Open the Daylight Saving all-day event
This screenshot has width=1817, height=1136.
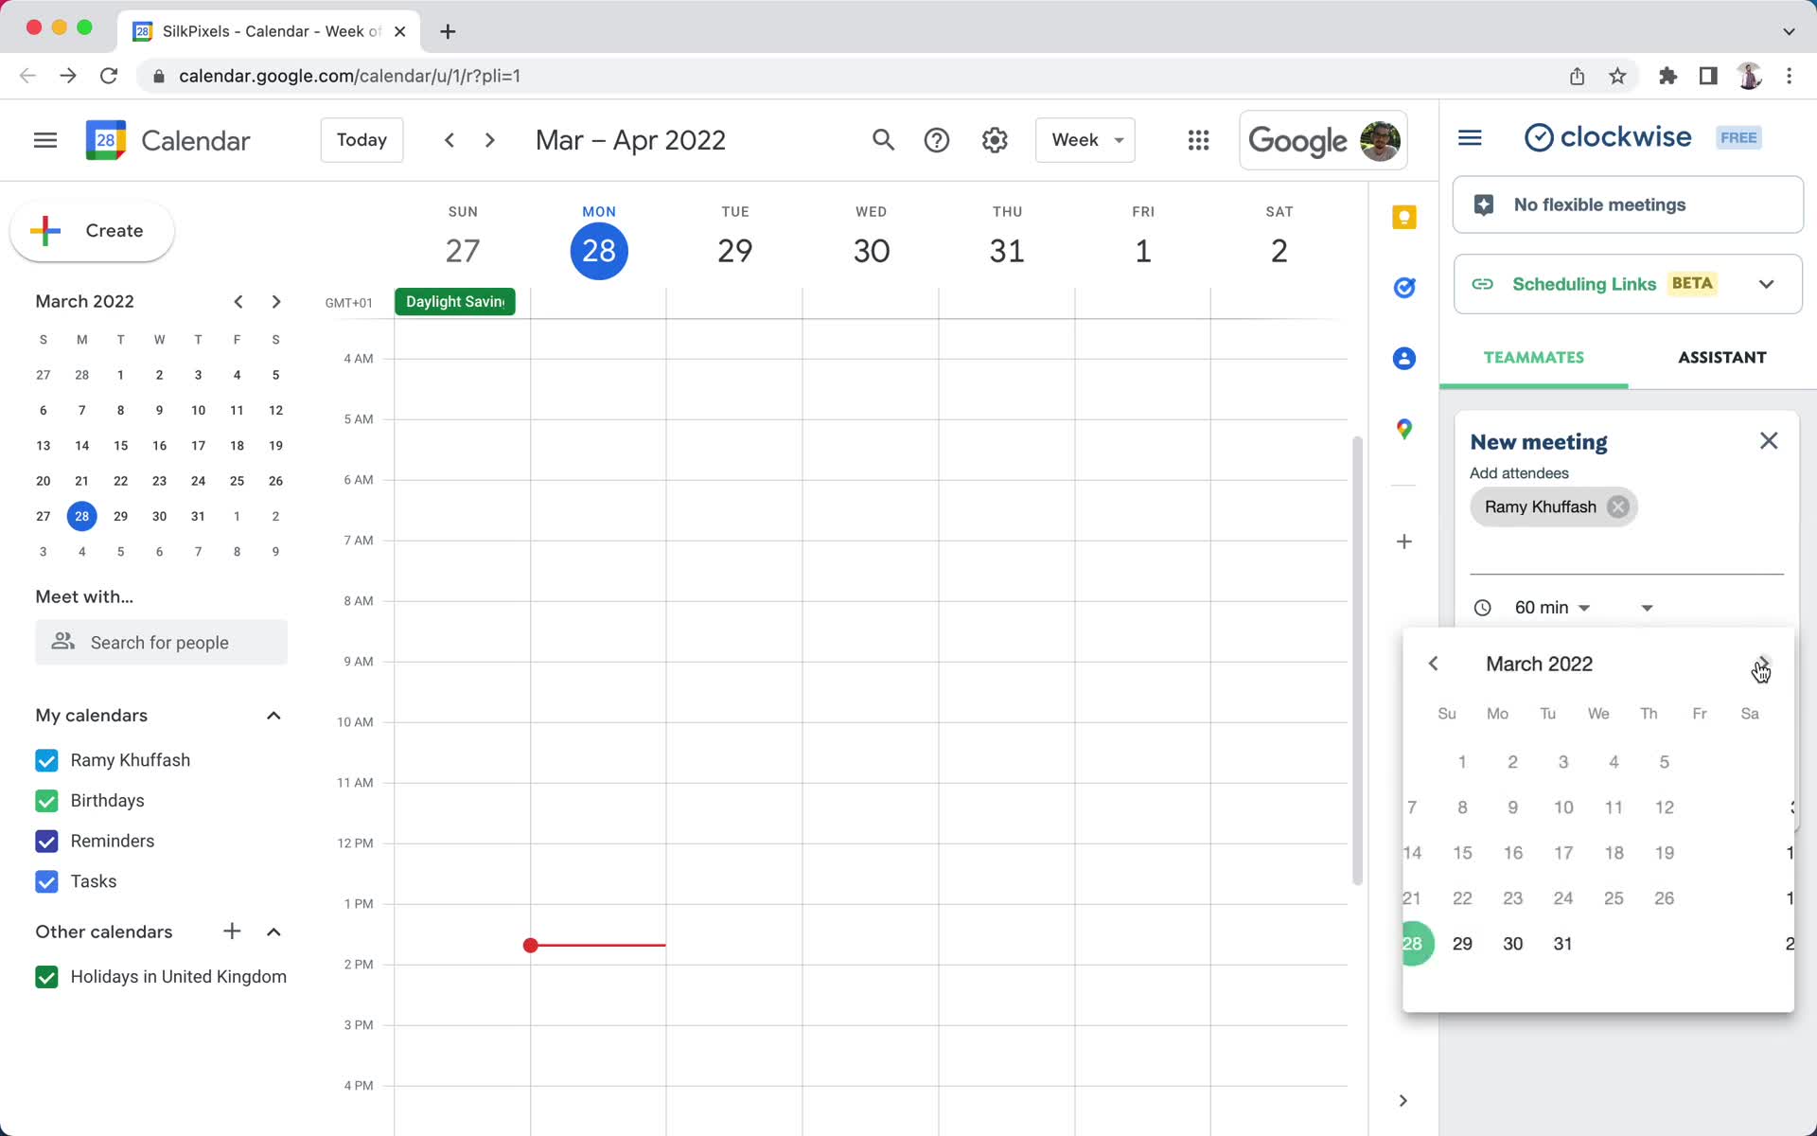(455, 302)
